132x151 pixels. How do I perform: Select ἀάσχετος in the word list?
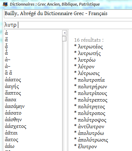tap(15, 126)
